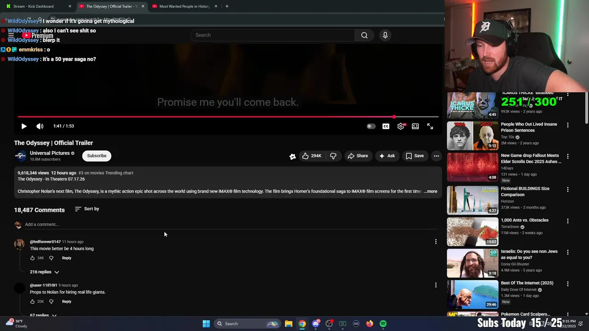589x331 pixels.
Task: Click the Add a comment field
Action: coord(230,224)
